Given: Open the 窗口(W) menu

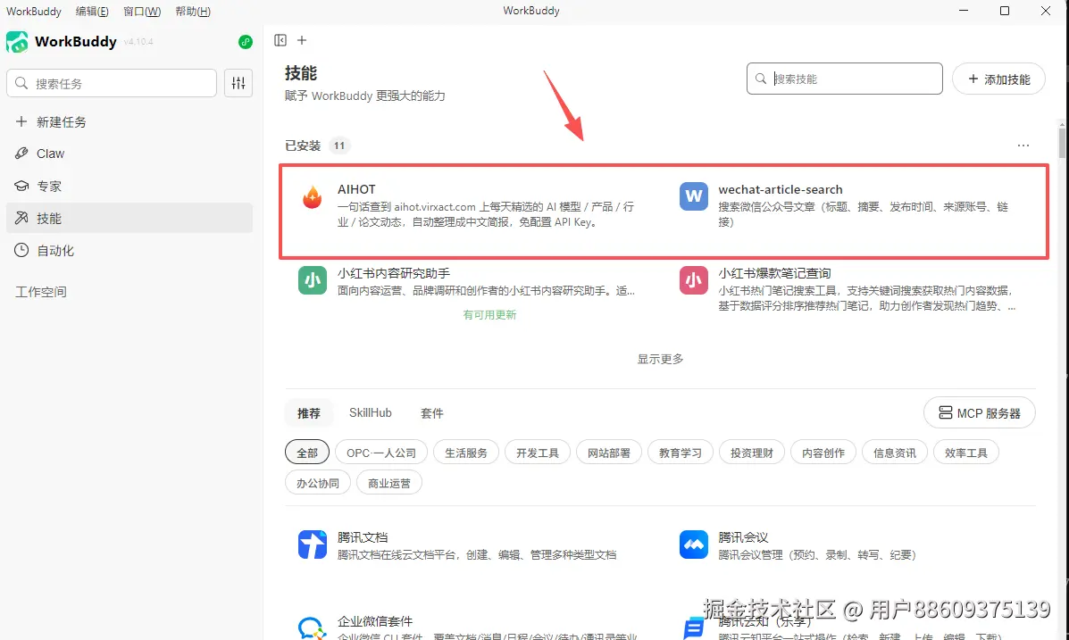Looking at the screenshot, I should tap(142, 11).
